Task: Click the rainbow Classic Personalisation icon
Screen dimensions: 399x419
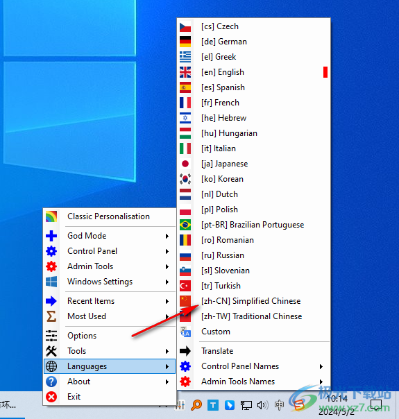Action: click(x=51, y=216)
